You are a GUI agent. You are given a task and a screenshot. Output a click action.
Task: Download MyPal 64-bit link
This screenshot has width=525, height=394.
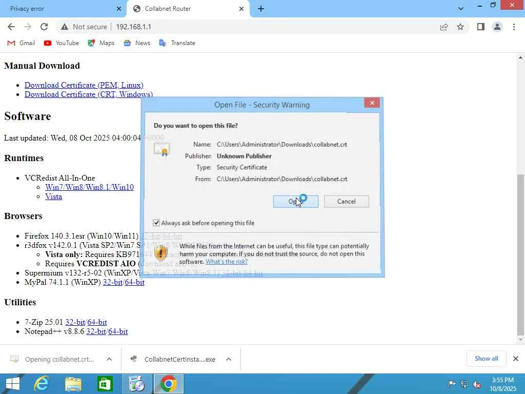(135, 283)
